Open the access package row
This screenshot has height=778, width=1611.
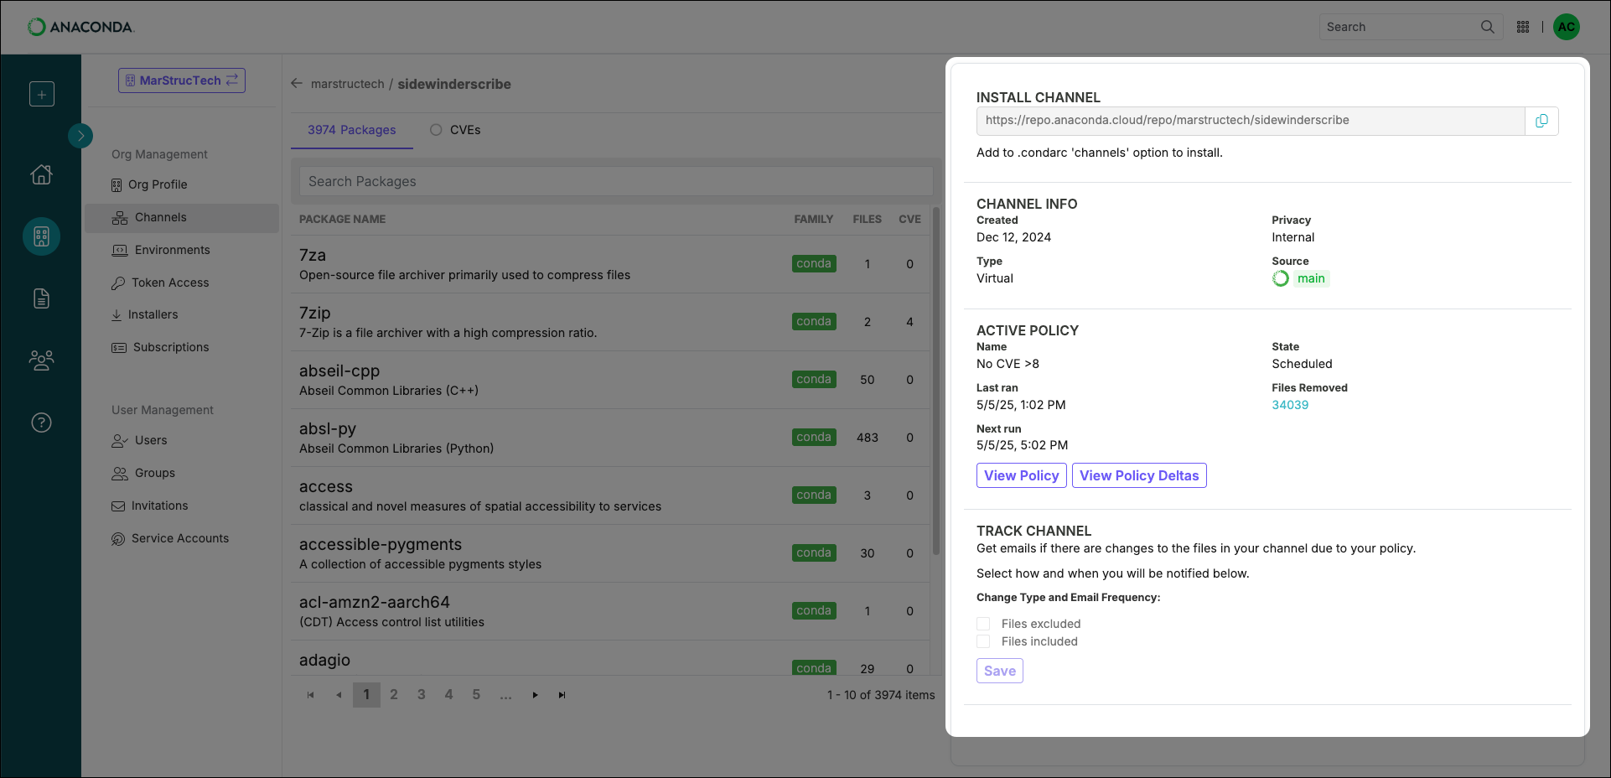[x=610, y=495]
